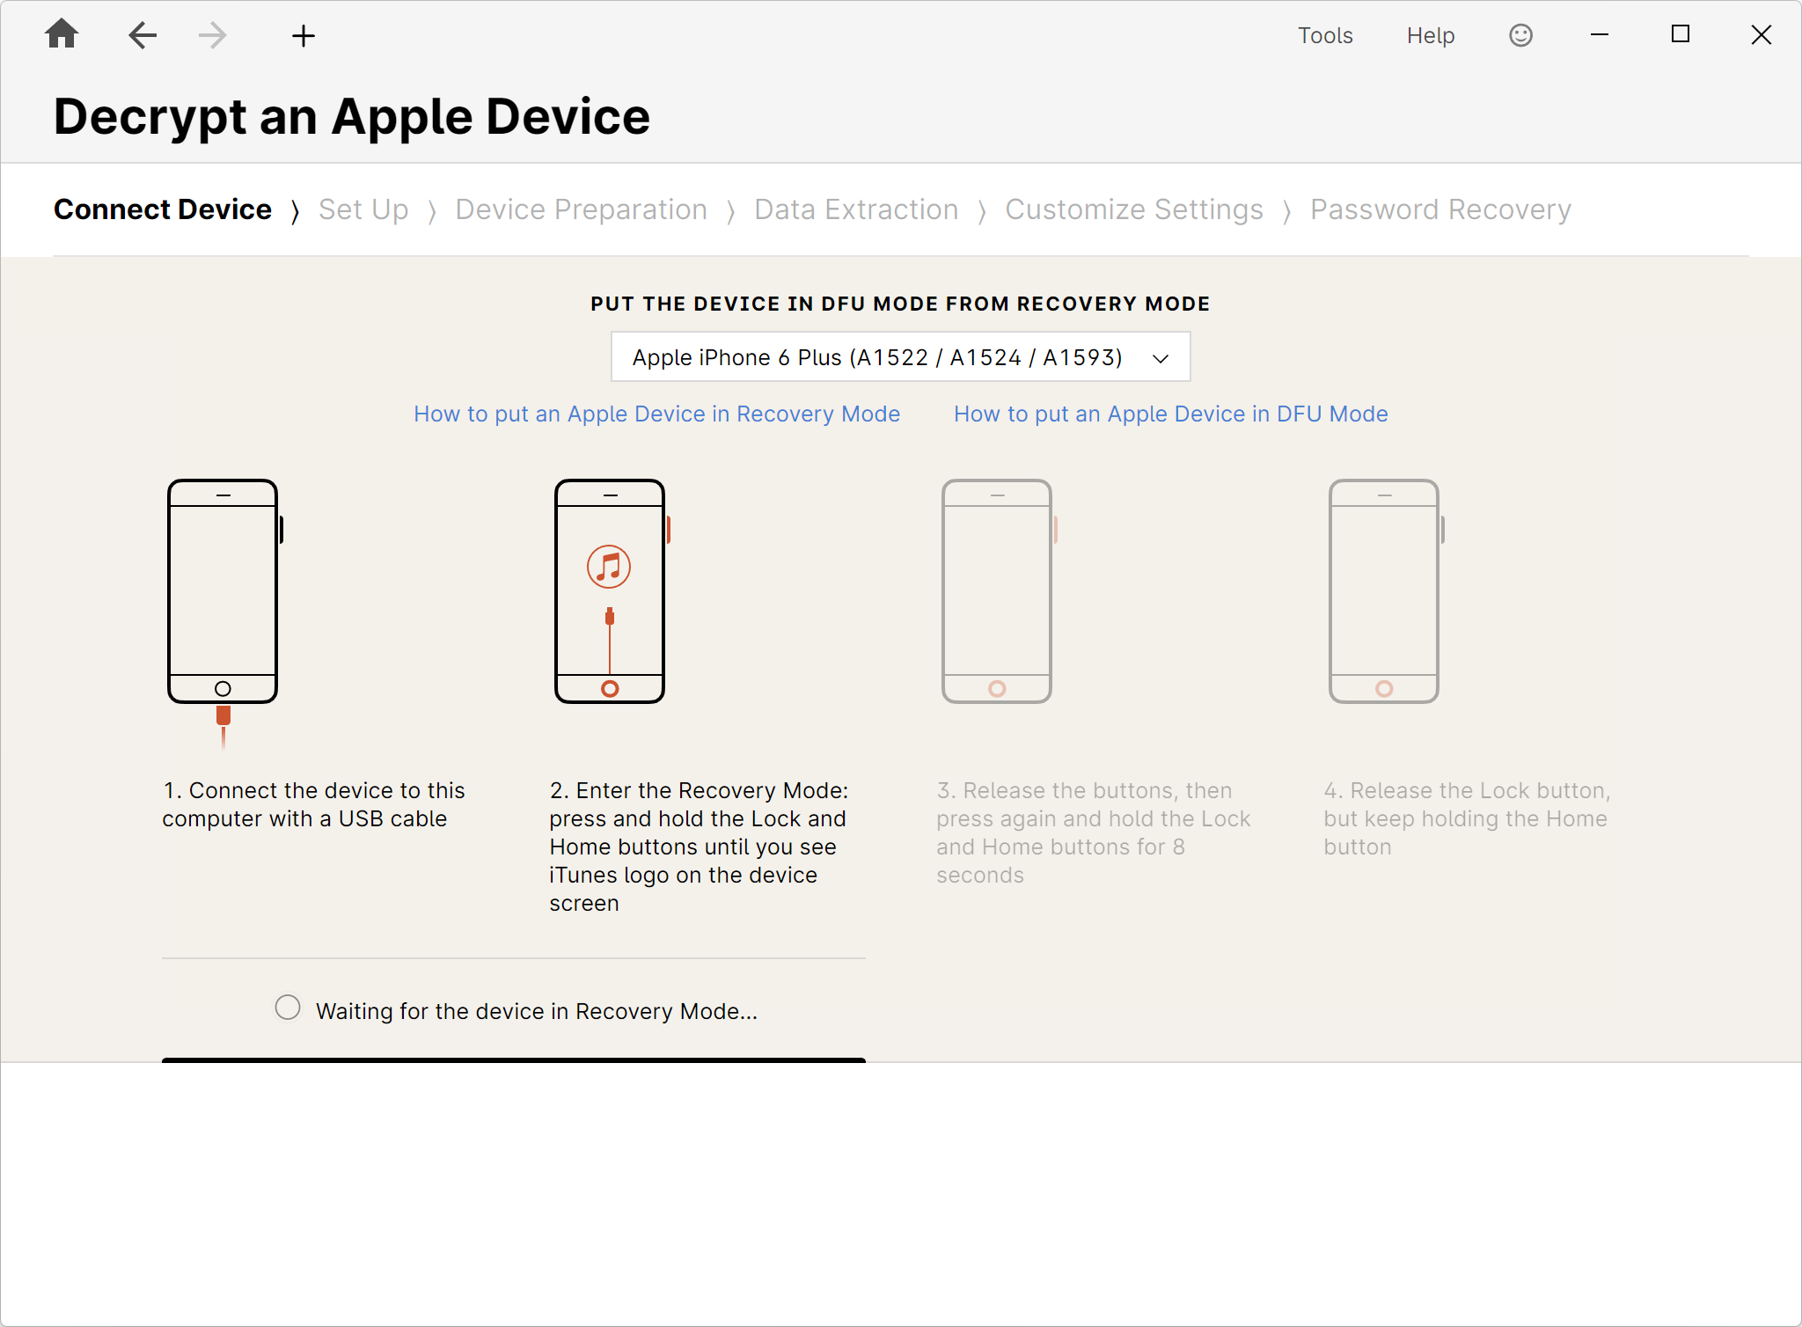Open the Recovery Mode how-to link

[x=656, y=414]
